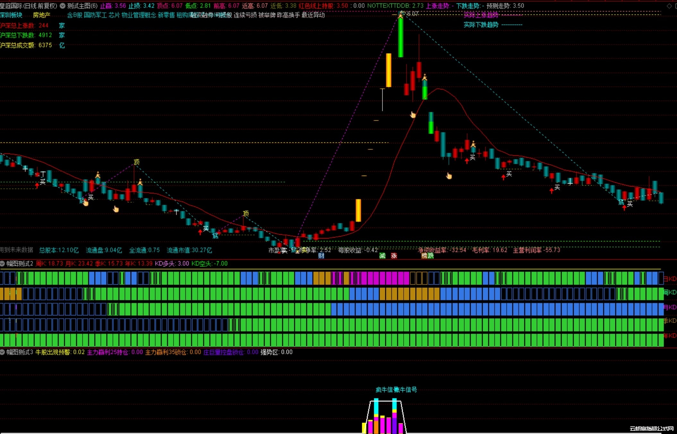677x434 pixels.
Task: Click the 每股收益: -0.42 value
Action: 358,250
